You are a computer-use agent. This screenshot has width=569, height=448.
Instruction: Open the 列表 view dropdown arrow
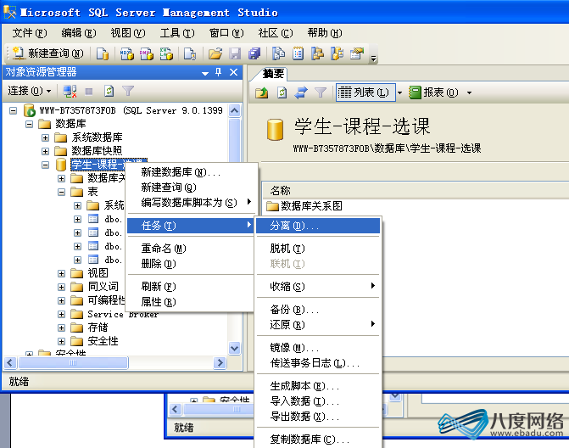[x=399, y=93]
